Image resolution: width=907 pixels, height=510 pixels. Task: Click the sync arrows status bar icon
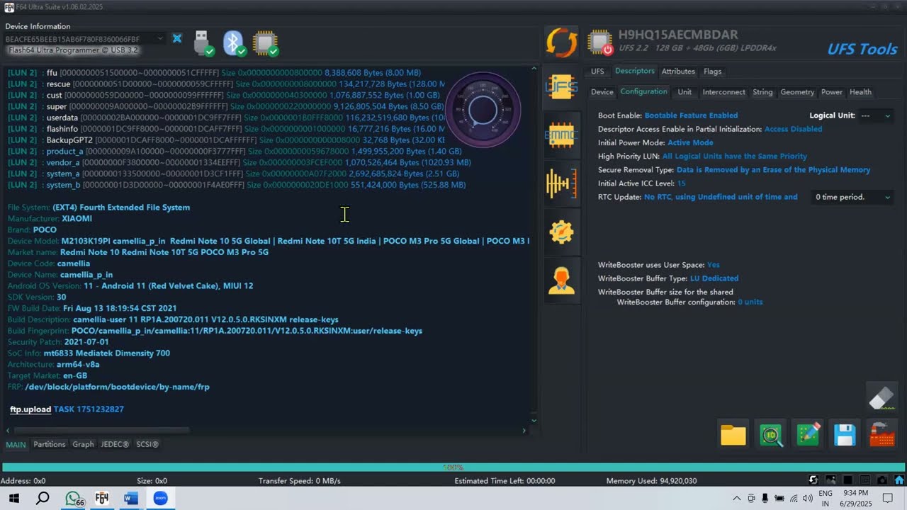[813, 480]
